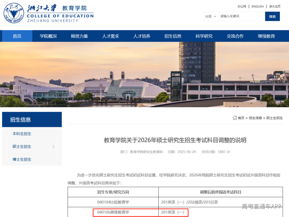Image resolution: width=289 pixels, height=217 pixels.
Task: Expand the 硕士生招生 sidebar chevron
Action: [54, 146]
